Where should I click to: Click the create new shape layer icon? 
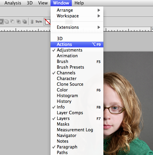[2, 21]
